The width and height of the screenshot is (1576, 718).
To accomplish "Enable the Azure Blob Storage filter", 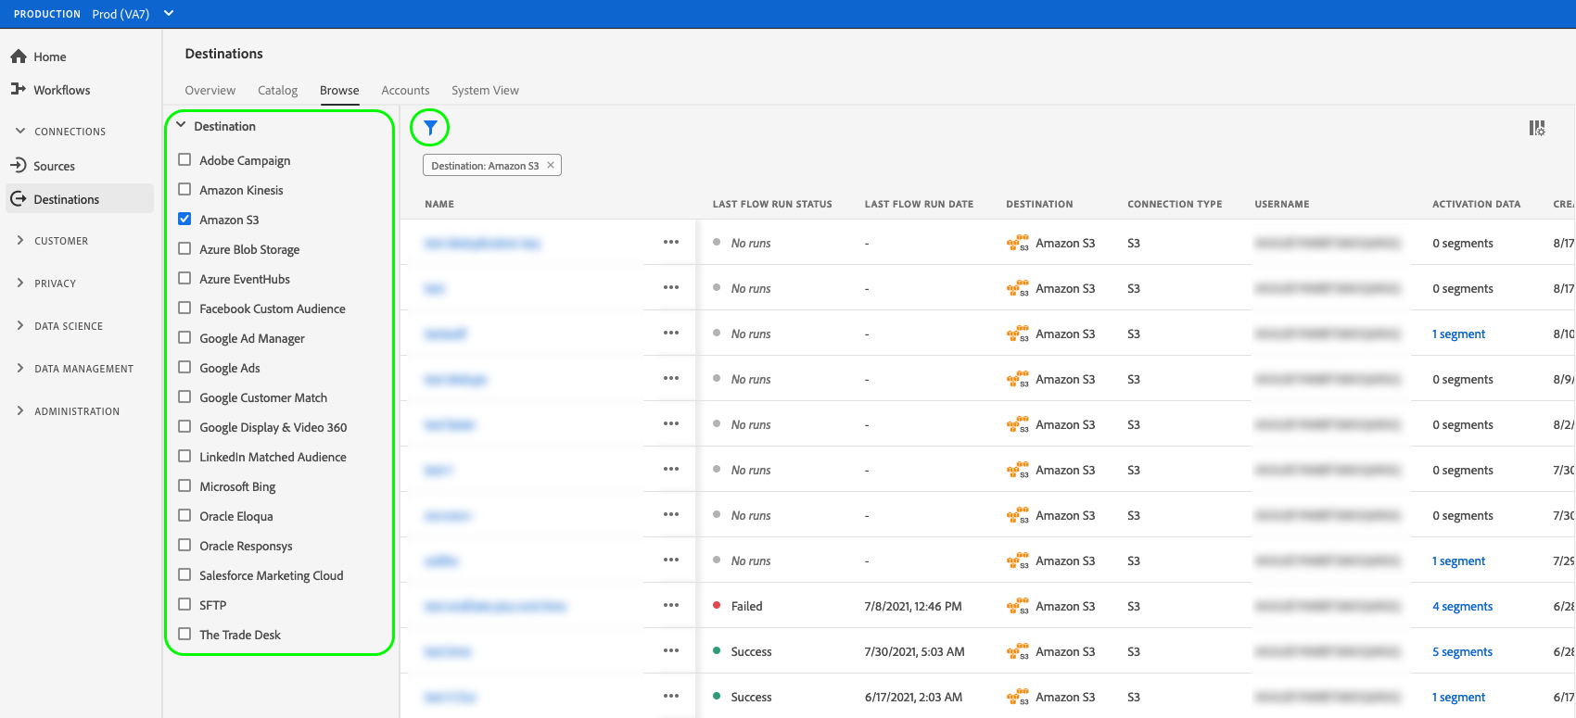I will click(184, 248).
